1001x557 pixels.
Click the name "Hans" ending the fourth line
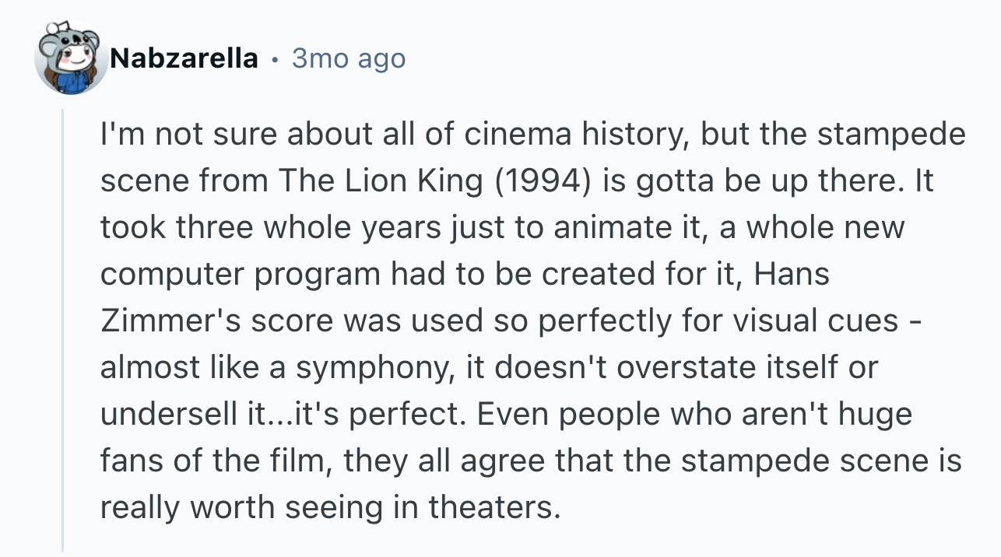click(792, 275)
